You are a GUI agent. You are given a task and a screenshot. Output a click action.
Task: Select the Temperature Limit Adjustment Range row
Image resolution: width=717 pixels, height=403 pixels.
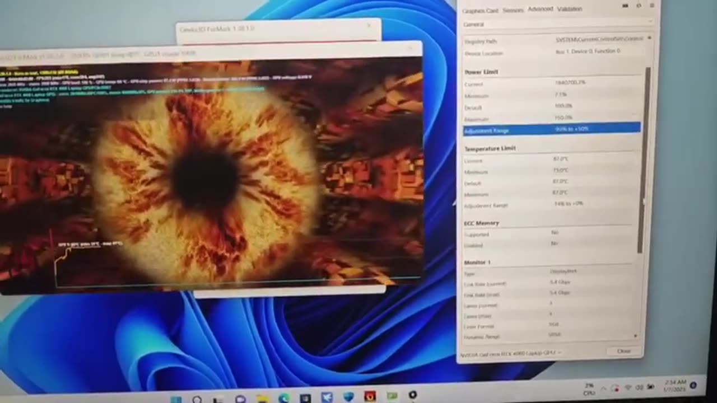tap(552, 205)
